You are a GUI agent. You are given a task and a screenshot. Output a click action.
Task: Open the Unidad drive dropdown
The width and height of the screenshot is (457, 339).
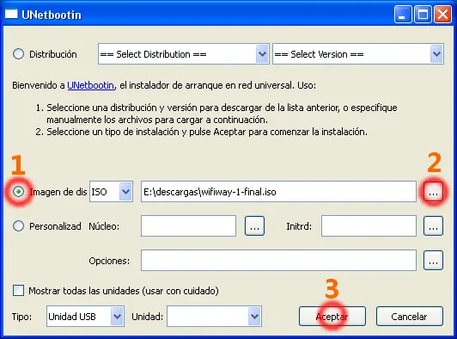coord(214,317)
